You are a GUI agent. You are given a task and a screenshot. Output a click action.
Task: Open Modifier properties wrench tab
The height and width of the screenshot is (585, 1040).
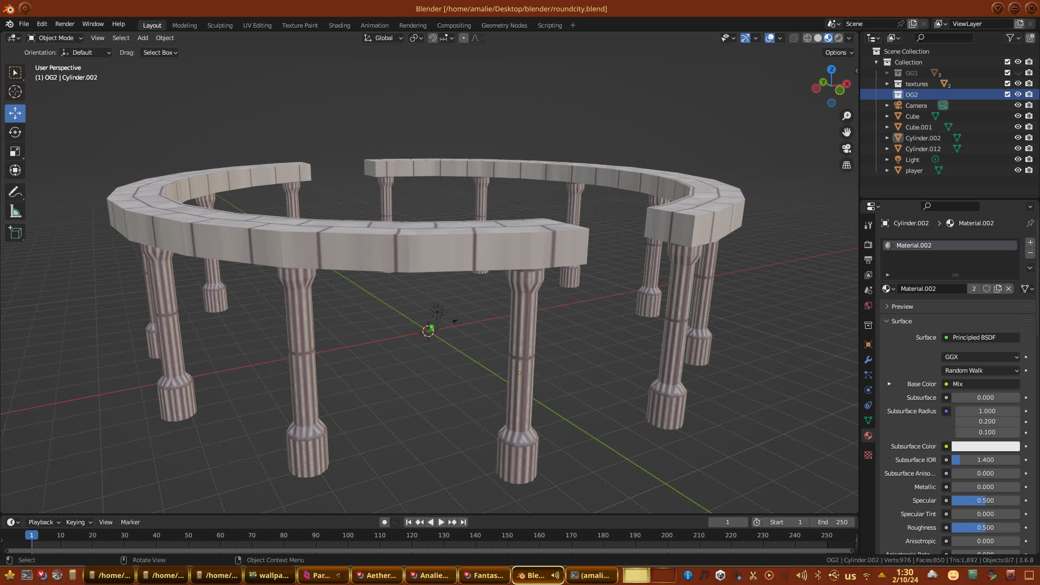click(x=868, y=360)
